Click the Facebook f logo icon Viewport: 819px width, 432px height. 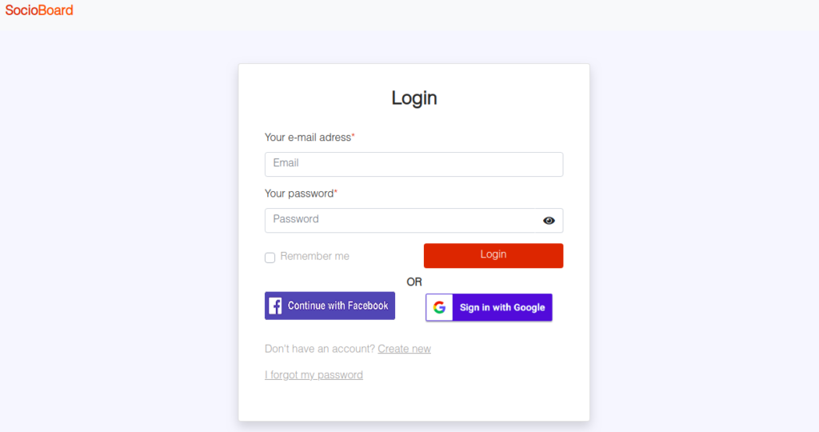point(275,306)
